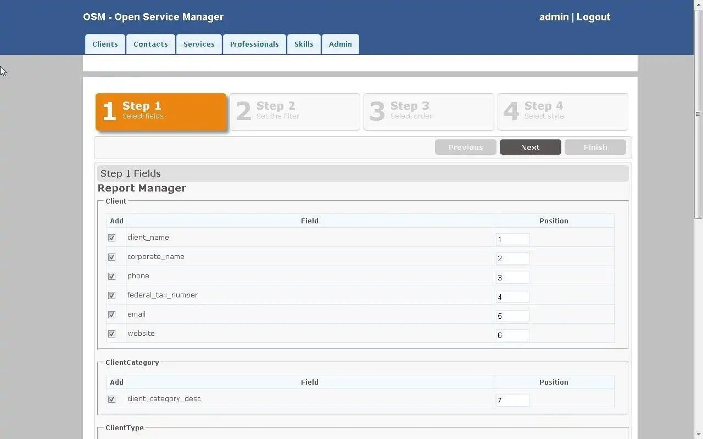The height and width of the screenshot is (439, 703).
Task: Toggle the website field checkbox
Action: (x=112, y=334)
